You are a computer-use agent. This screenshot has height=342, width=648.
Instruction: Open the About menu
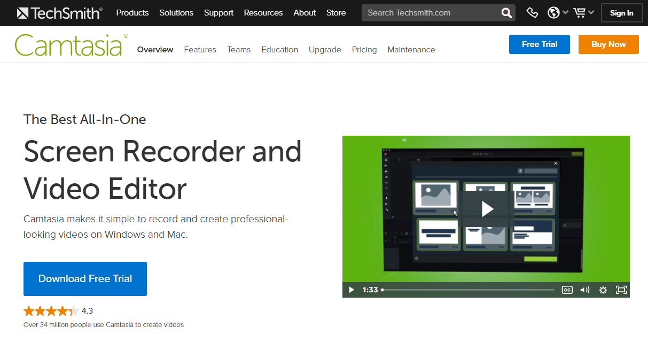(x=305, y=13)
